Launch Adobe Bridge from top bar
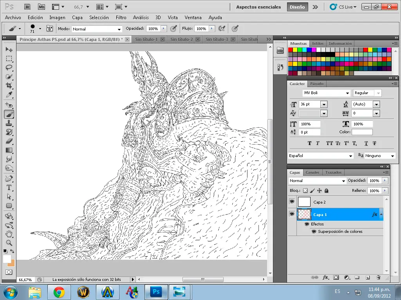This screenshot has height=300, width=401. pos(27,7)
